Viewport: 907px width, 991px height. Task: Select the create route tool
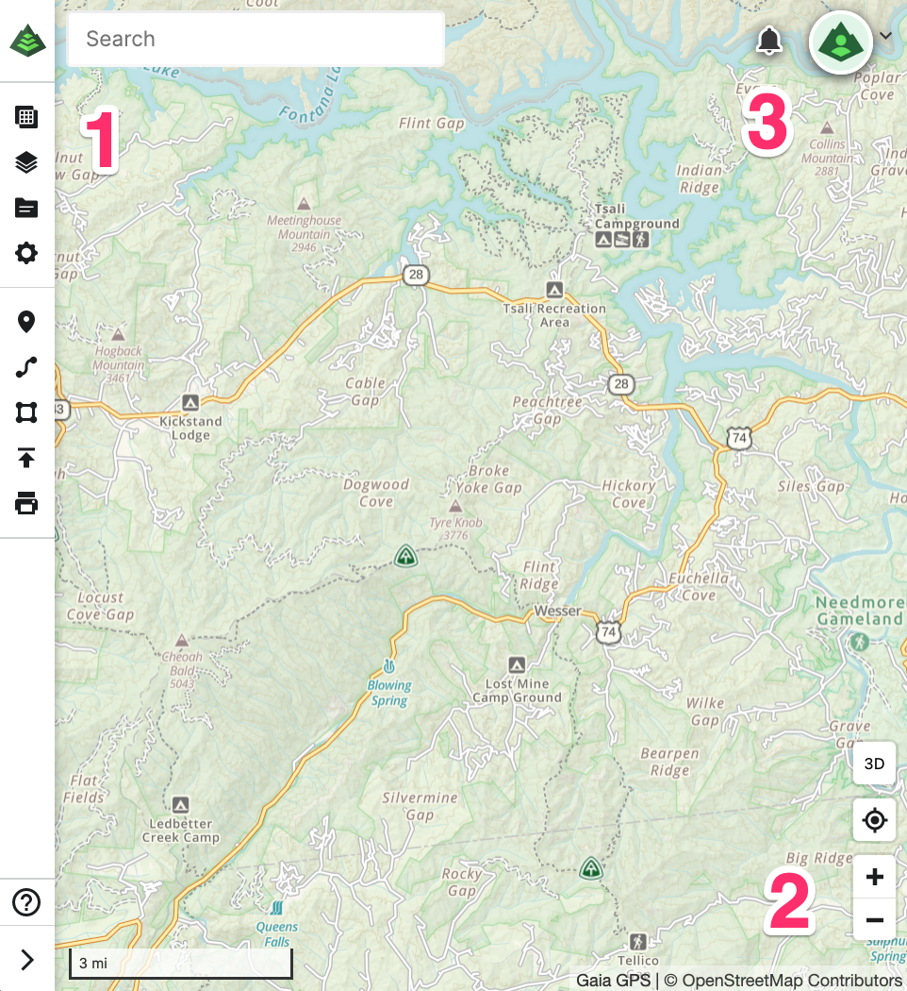(x=26, y=367)
